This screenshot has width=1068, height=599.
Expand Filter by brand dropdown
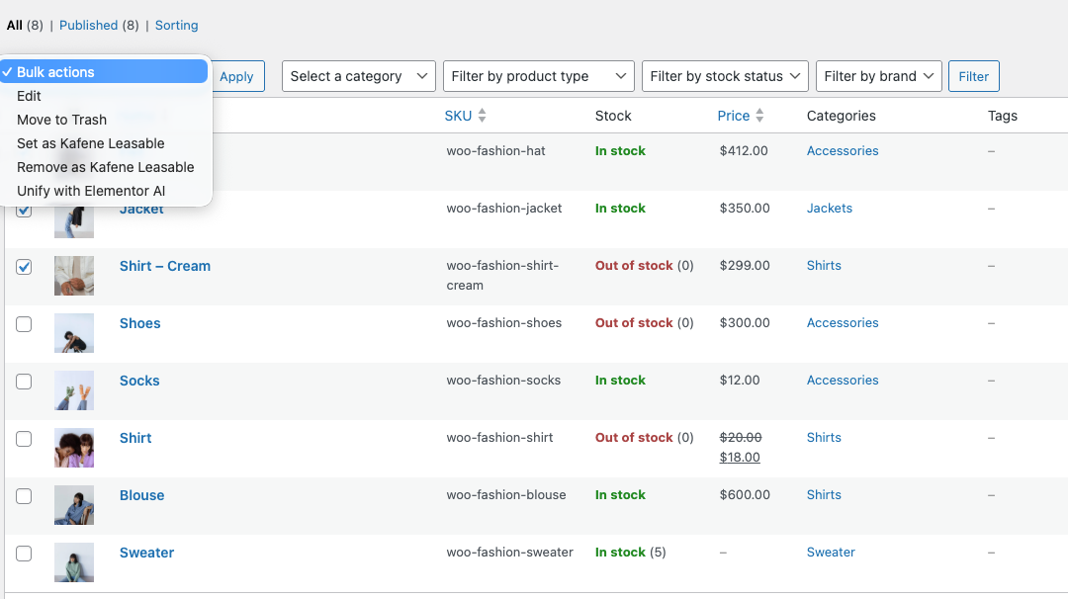[879, 76]
